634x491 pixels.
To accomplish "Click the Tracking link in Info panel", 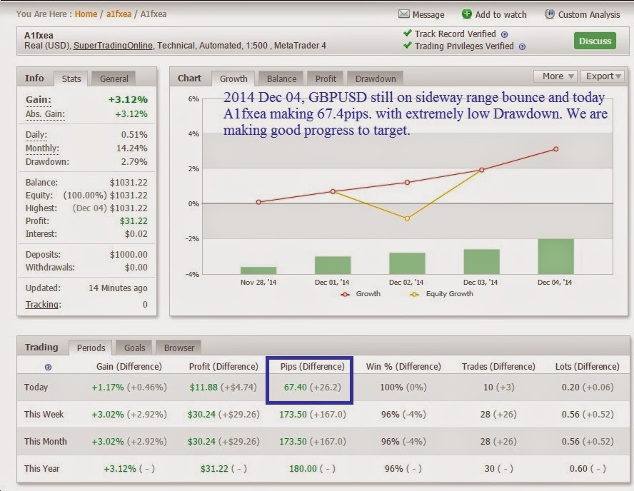I will coord(42,305).
